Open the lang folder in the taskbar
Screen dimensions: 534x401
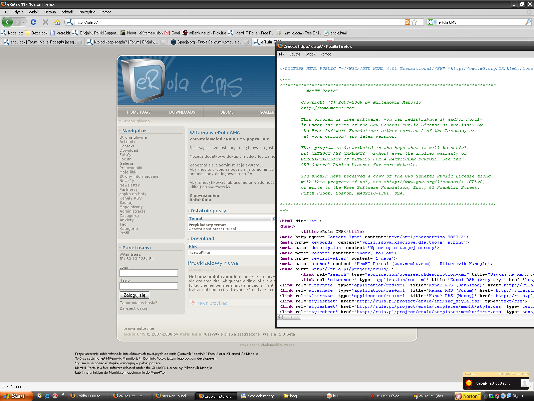(x=301, y=396)
